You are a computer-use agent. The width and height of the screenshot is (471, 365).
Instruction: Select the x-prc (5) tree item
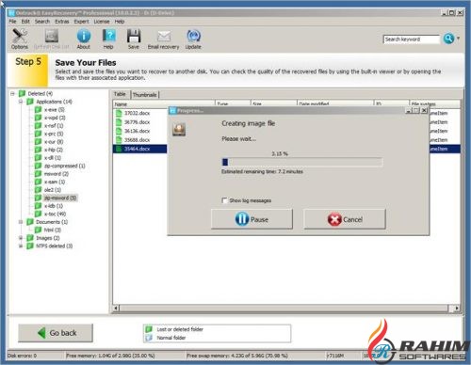click(x=54, y=134)
